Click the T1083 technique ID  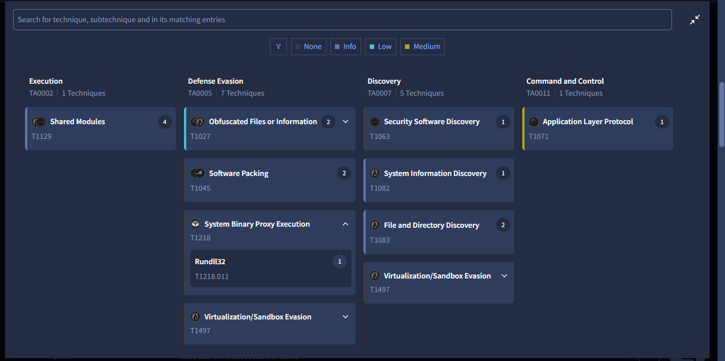pos(380,240)
